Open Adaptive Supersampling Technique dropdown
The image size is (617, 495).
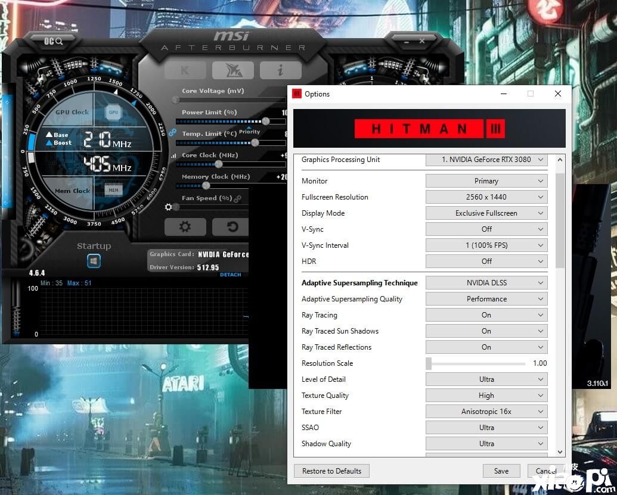(486, 283)
